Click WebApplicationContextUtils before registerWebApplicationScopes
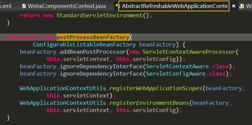Image resolution: width=252 pixels, height=125 pixels. click(x=63, y=89)
